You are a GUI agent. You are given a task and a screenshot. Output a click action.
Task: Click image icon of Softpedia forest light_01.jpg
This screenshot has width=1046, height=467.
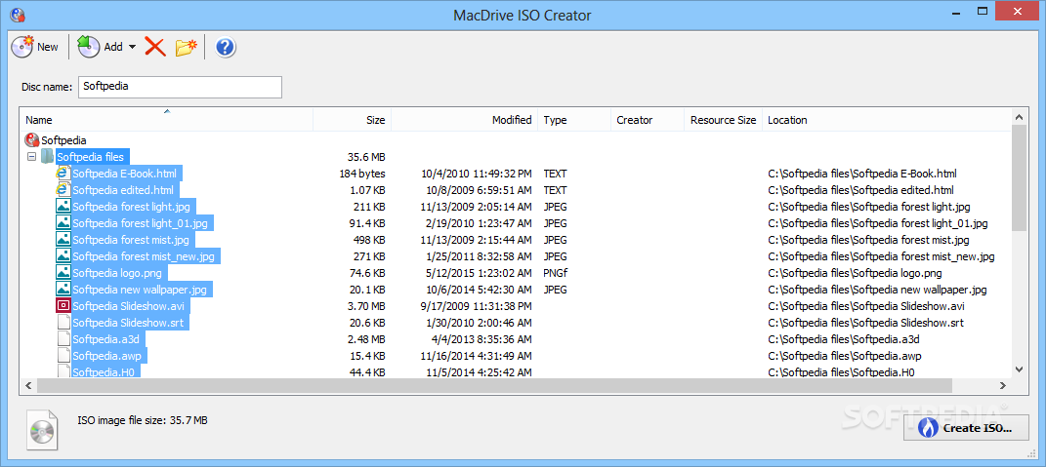coord(63,223)
